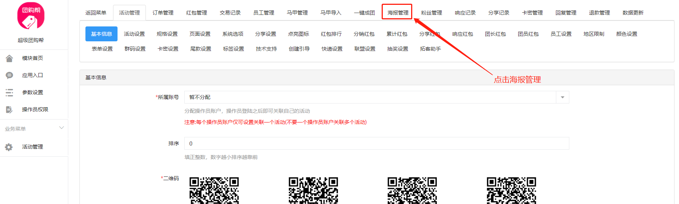The height and width of the screenshot is (204, 679).
Task: Open 技术支持 sub-section
Action: [266, 49]
